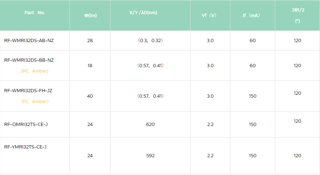Select part RF-WMRI32DS-FH-JZ

pos(28,90)
